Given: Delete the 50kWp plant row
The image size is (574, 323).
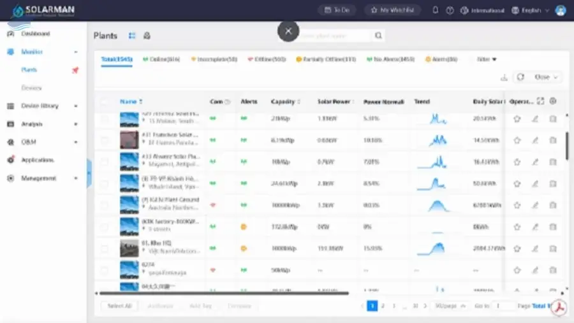Looking at the screenshot, I should coord(553,270).
